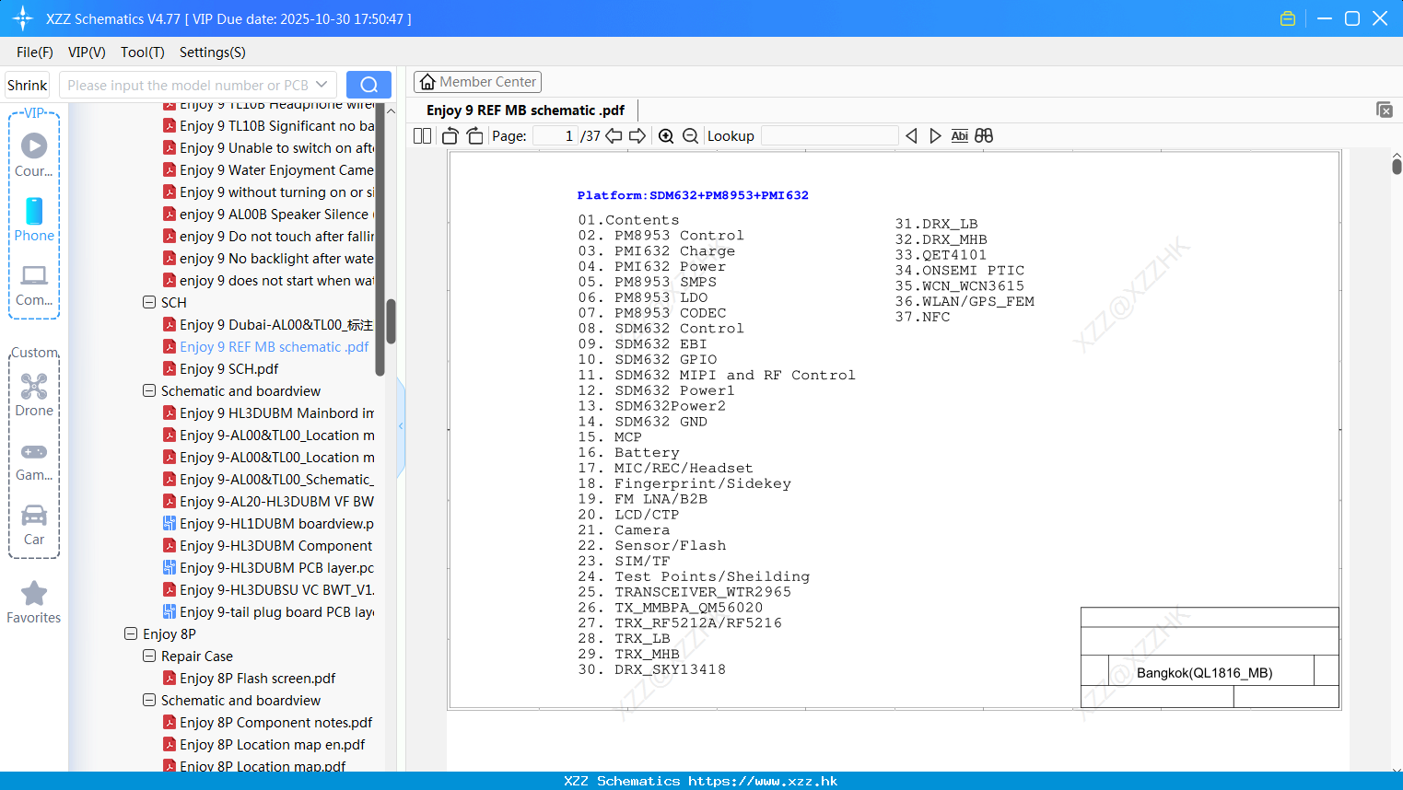The width and height of the screenshot is (1403, 790).
Task: Collapse the SCH folder
Action: (149, 302)
